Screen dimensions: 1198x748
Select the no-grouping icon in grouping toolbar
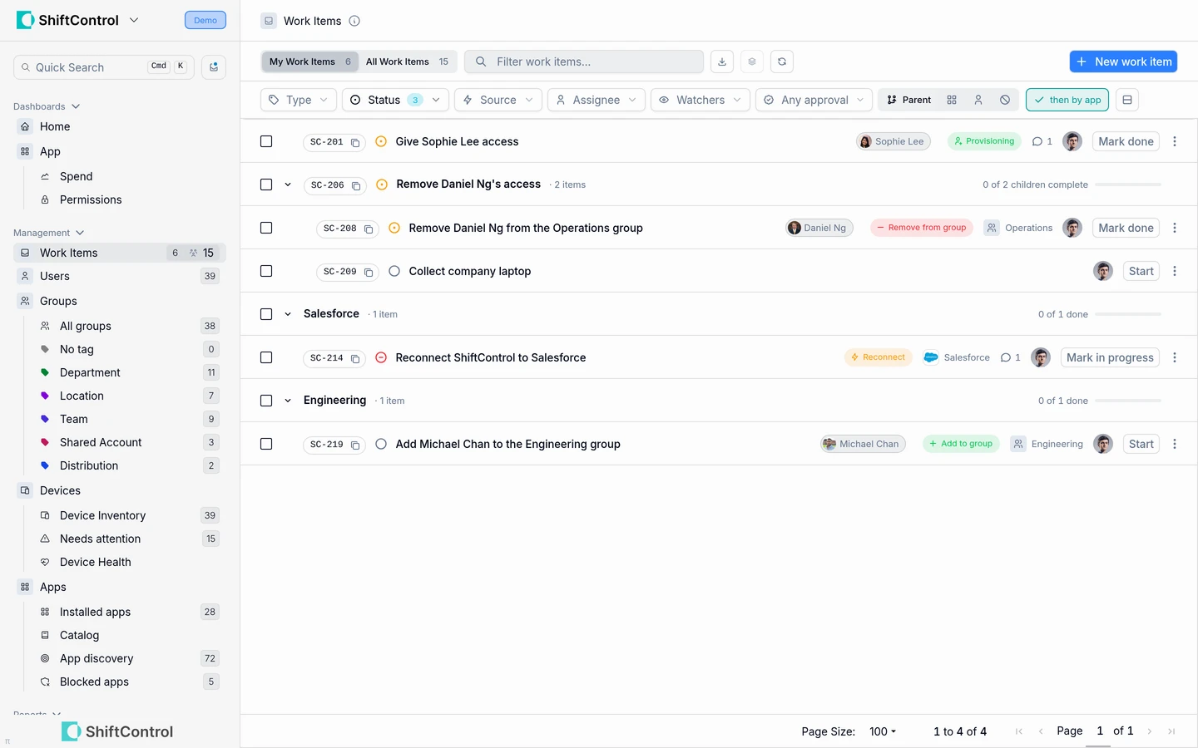tap(1005, 100)
